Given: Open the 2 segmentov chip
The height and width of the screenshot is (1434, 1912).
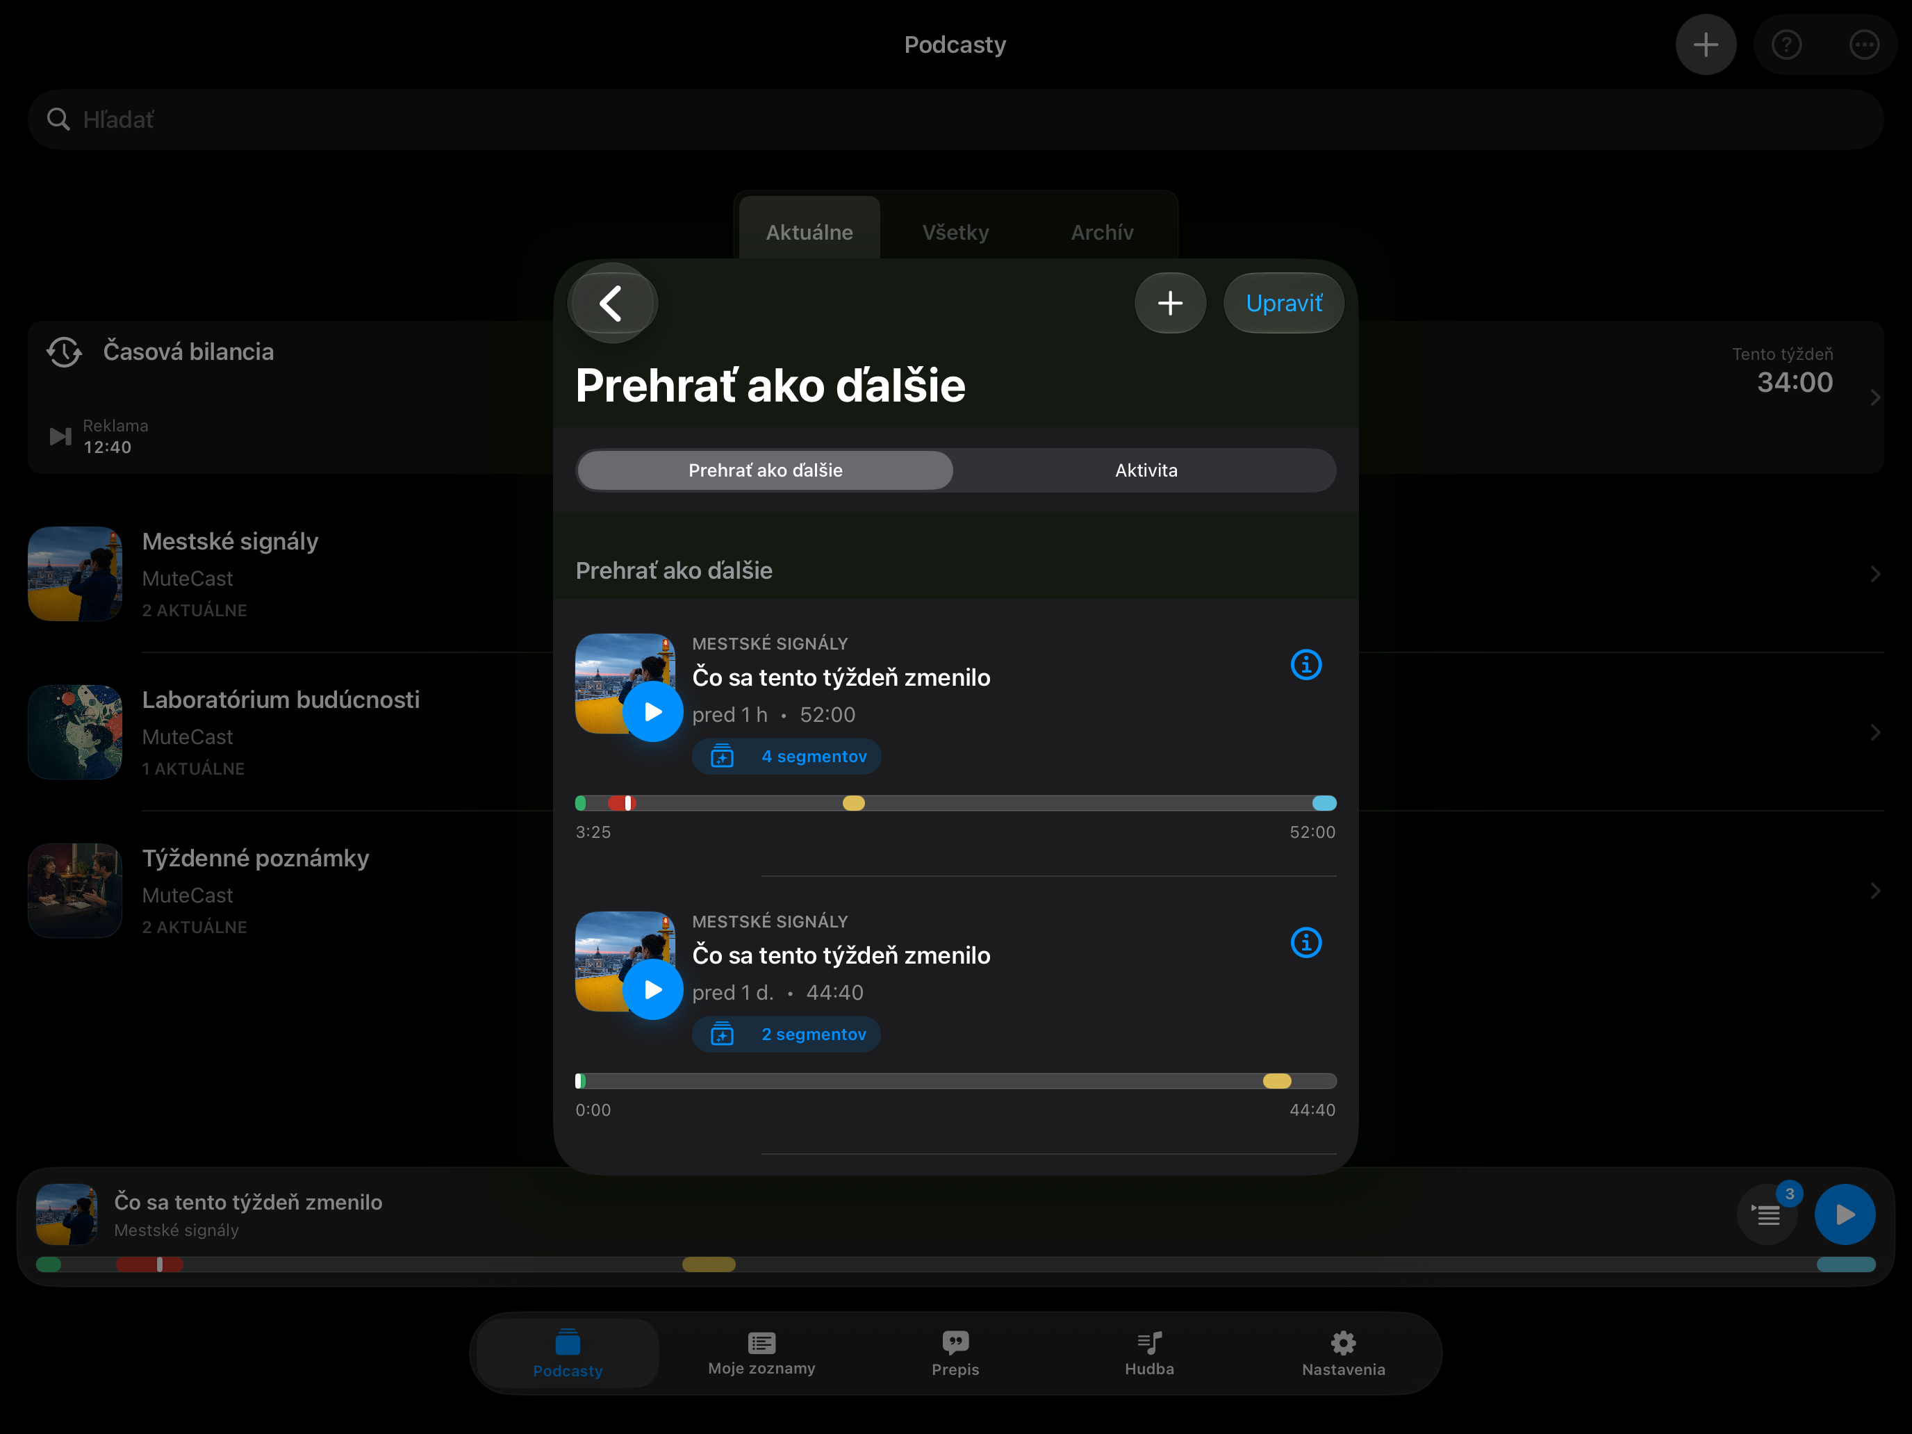Looking at the screenshot, I should pos(786,1035).
